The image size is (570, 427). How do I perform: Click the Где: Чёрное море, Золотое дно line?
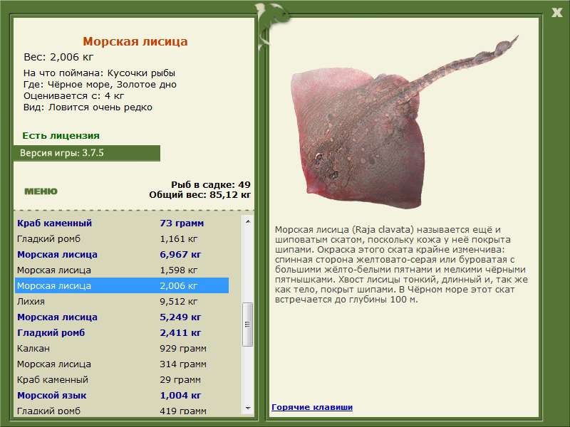pyautogui.click(x=100, y=85)
